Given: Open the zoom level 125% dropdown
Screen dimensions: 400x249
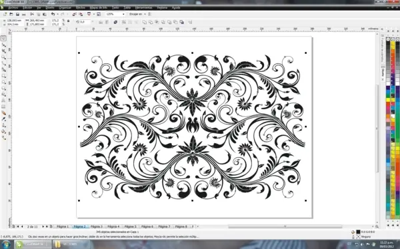Looking at the screenshot, I should pyautogui.click(x=123, y=14).
